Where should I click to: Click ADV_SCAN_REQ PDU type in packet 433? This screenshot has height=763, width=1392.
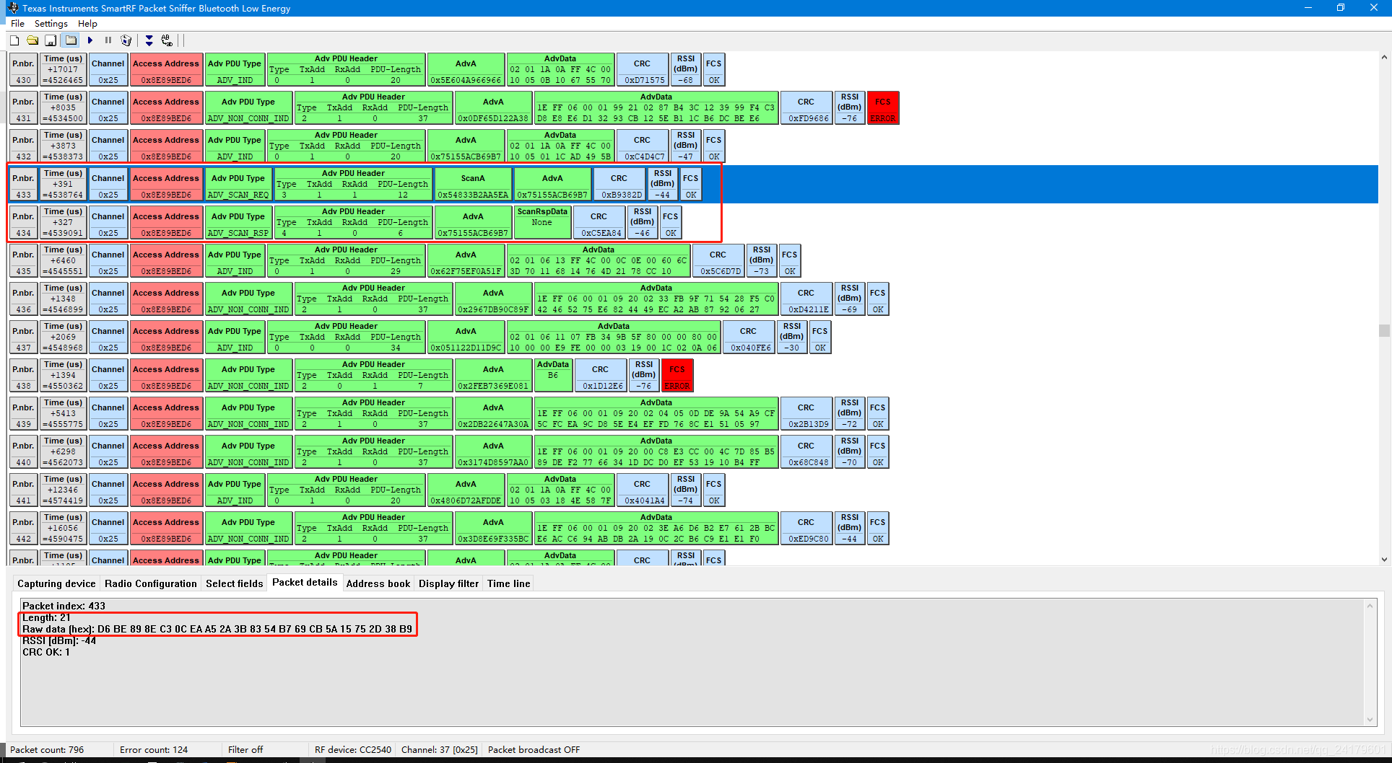pos(238,185)
